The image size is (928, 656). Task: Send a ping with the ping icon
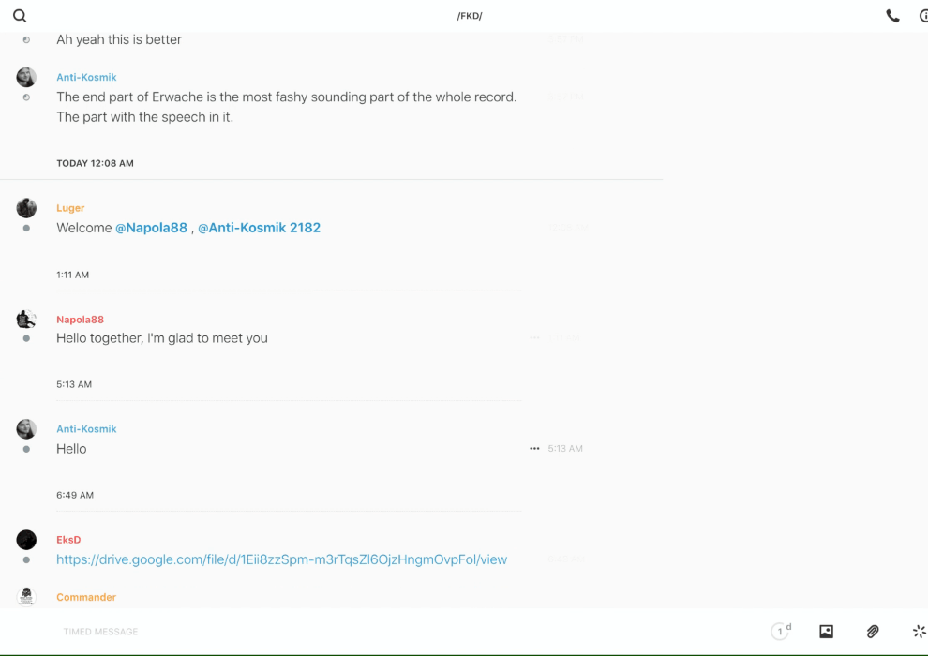coord(919,632)
